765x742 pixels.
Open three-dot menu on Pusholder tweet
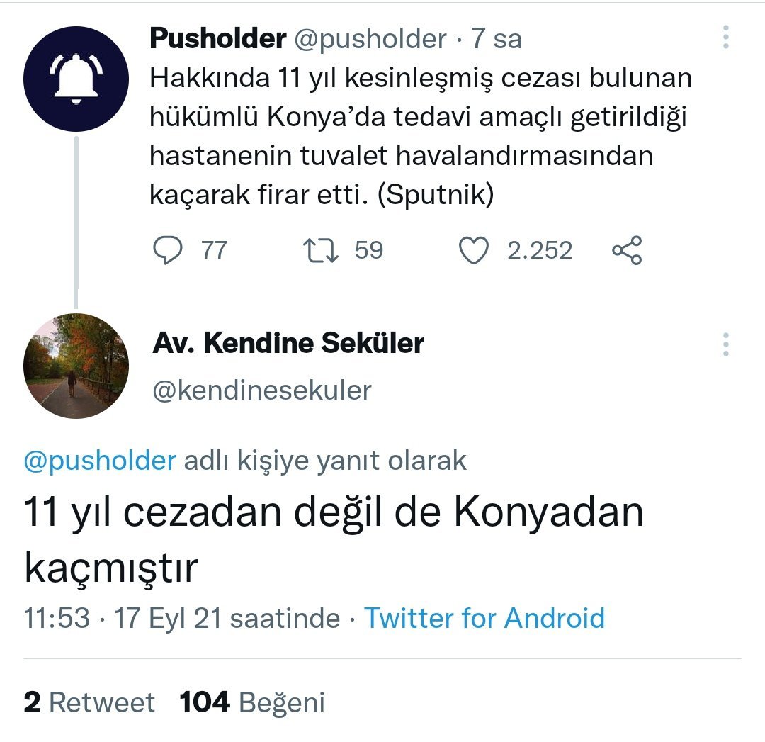coord(725,38)
